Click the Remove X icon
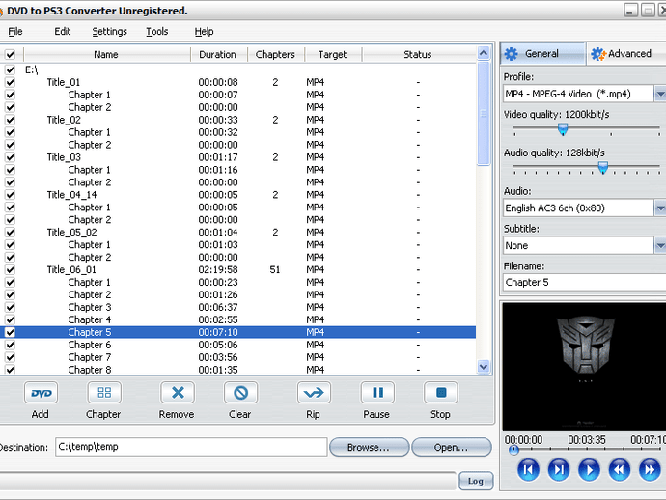This screenshot has width=666, height=500. click(178, 393)
